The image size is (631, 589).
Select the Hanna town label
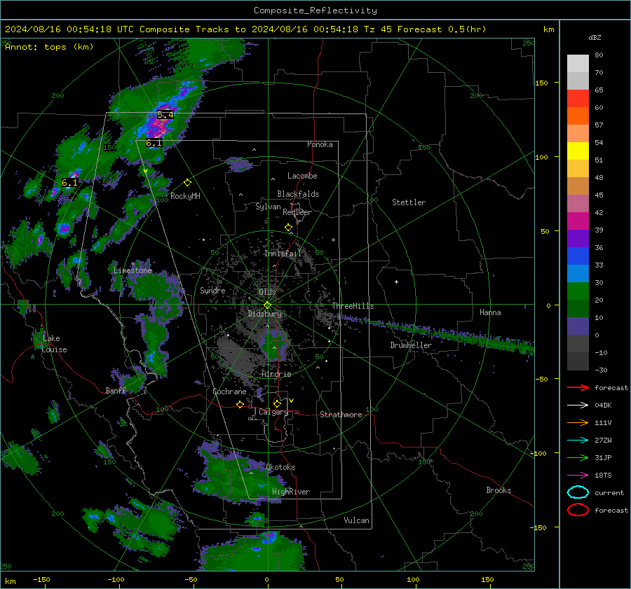pyautogui.click(x=490, y=312)
